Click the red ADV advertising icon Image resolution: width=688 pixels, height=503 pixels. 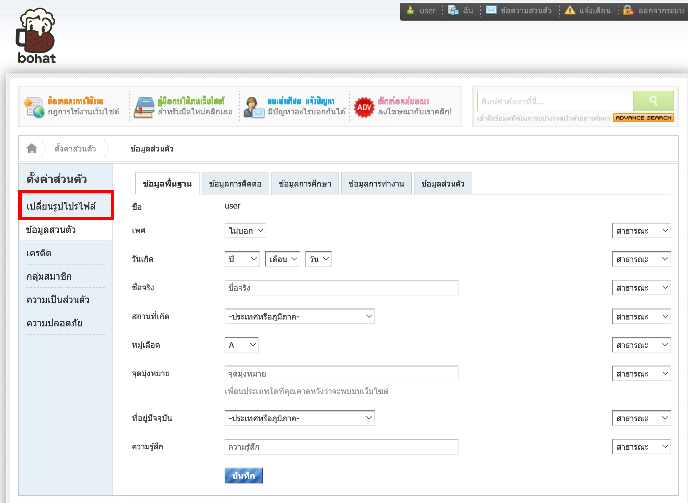pos(364,107)
